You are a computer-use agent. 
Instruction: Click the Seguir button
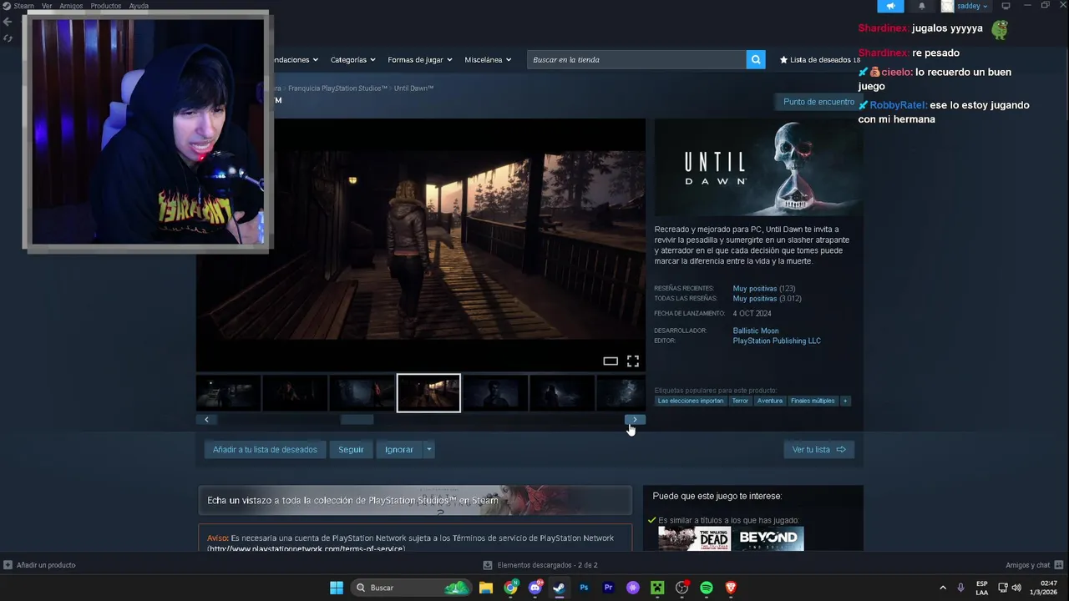point(351,449)
